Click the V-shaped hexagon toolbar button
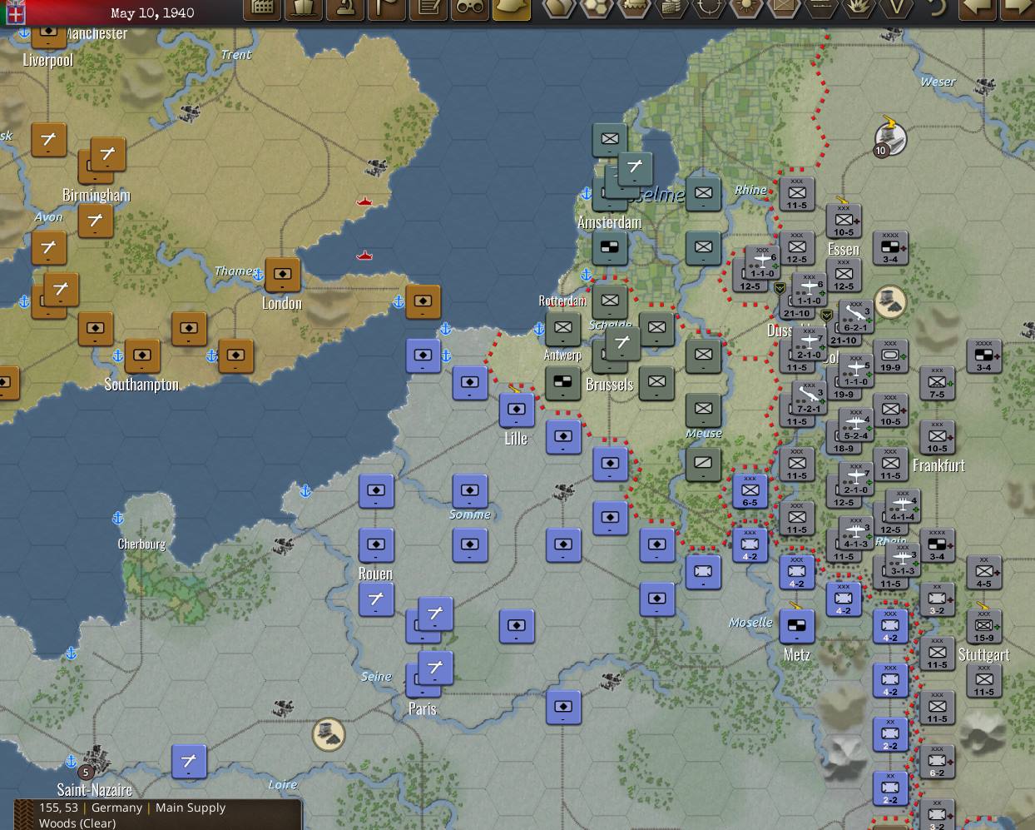 coord(896,8)
